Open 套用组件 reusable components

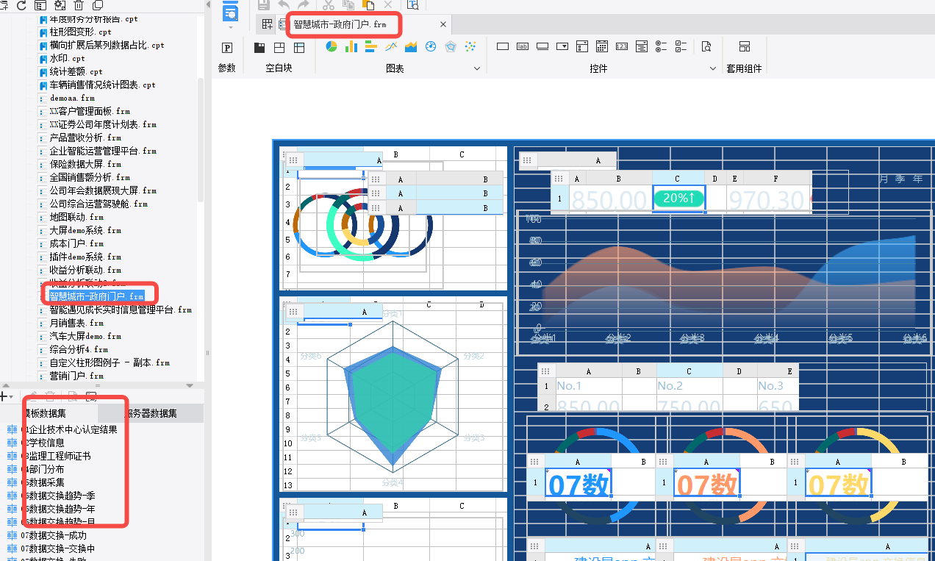pos(744,55)
